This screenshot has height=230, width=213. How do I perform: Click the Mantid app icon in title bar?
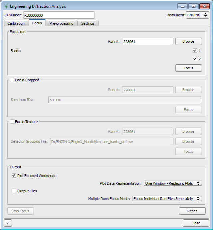(6, 6)
